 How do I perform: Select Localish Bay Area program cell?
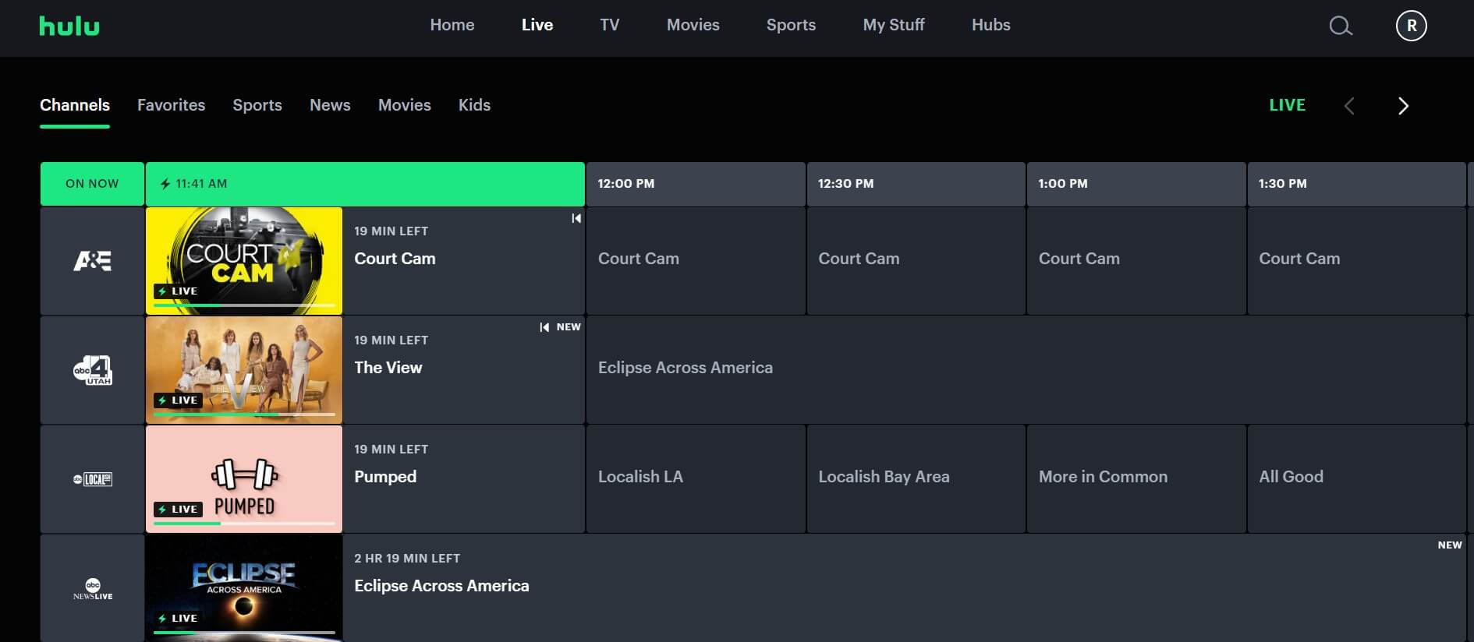(x=916, y=479)
